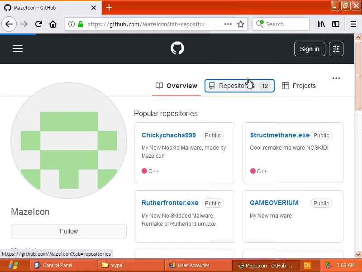Click the C++ language dot on Chickychacha999
Image resolution: width=362 pixels, height=272 pixels.
[144, 171]
